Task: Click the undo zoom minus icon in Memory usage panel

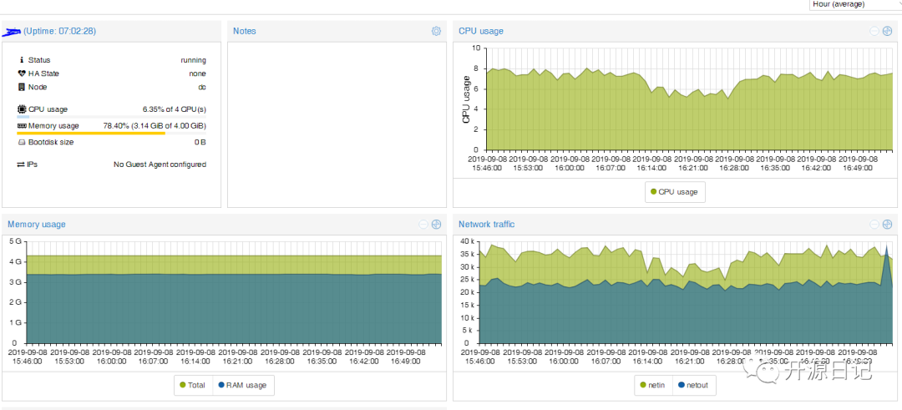Action: 423,225
